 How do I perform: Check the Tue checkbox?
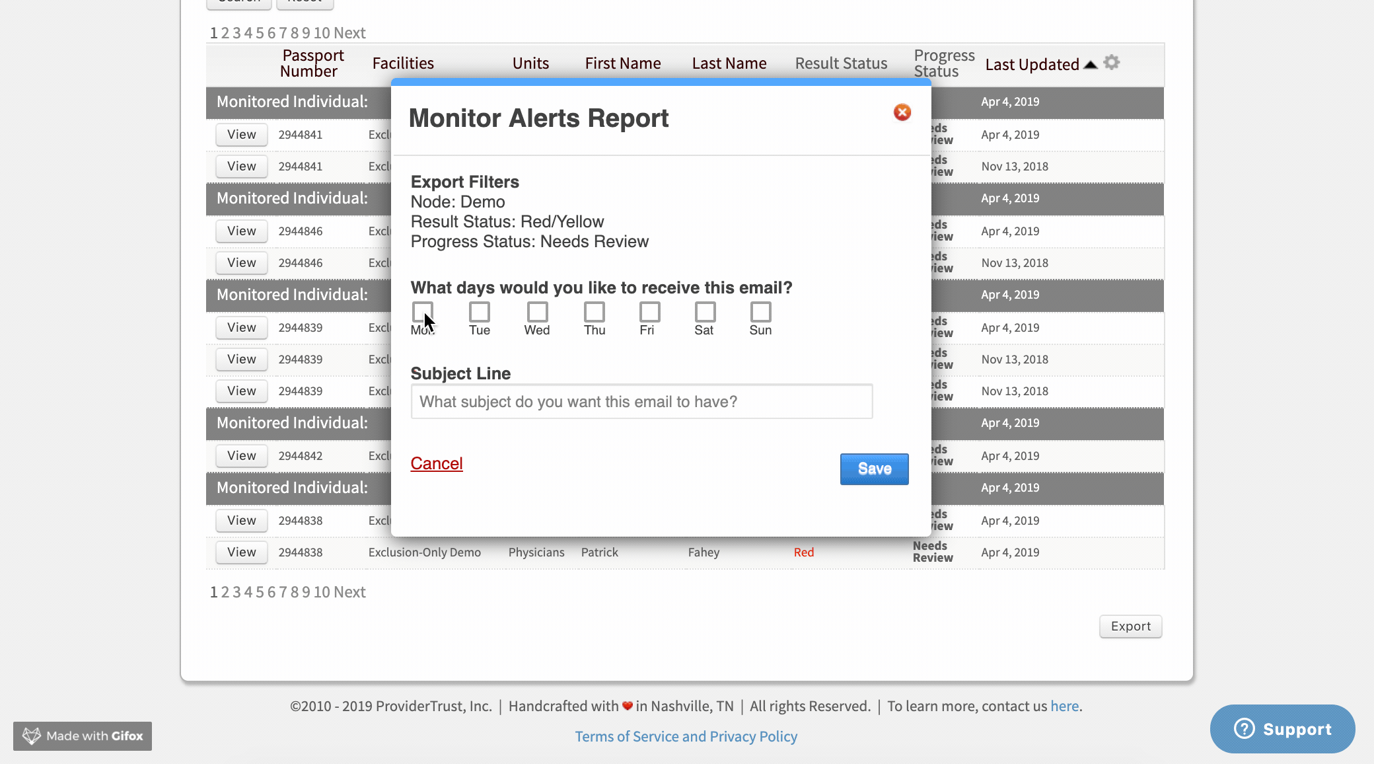pyautogui.click(x=480, y=311)
